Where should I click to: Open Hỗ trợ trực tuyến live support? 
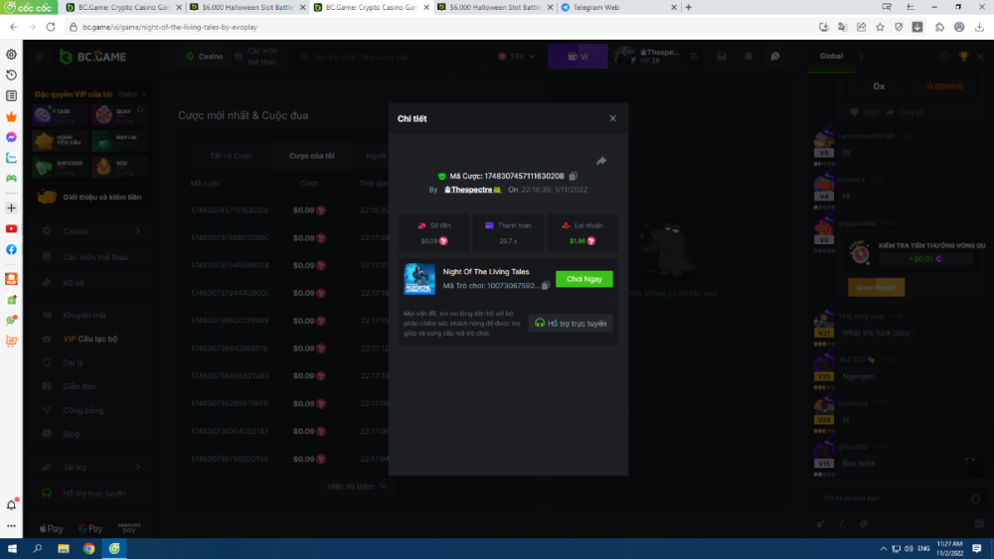[x=572, y=323]
